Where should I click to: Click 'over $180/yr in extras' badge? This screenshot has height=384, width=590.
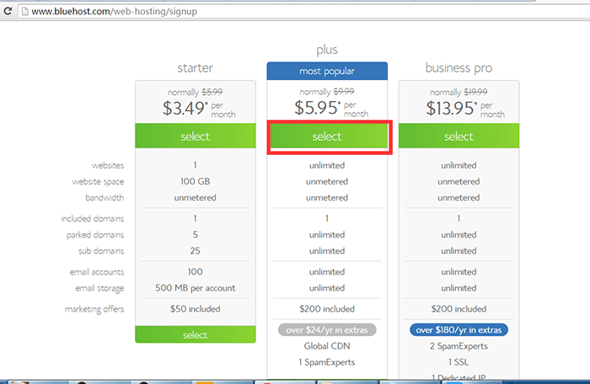(459, 330)
